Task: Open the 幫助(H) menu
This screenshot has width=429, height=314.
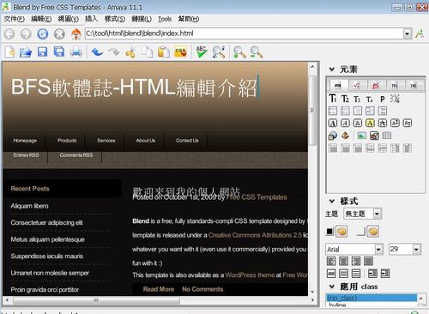Action: click(189, 19)
